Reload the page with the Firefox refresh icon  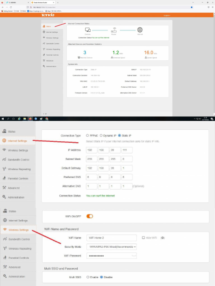point(11,7)
